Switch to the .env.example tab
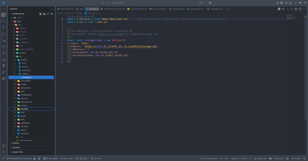The image size is (308, 161). (177, 9)
